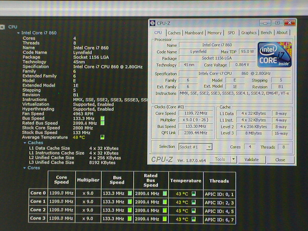Collapse the Caches section in Speccy

point(25,143)
